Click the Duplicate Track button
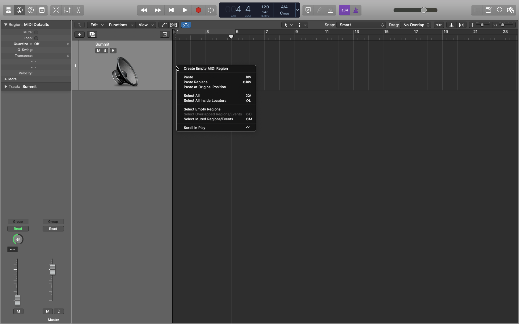Viewport: 519px width, 324px height. click(x=92, y=34)
